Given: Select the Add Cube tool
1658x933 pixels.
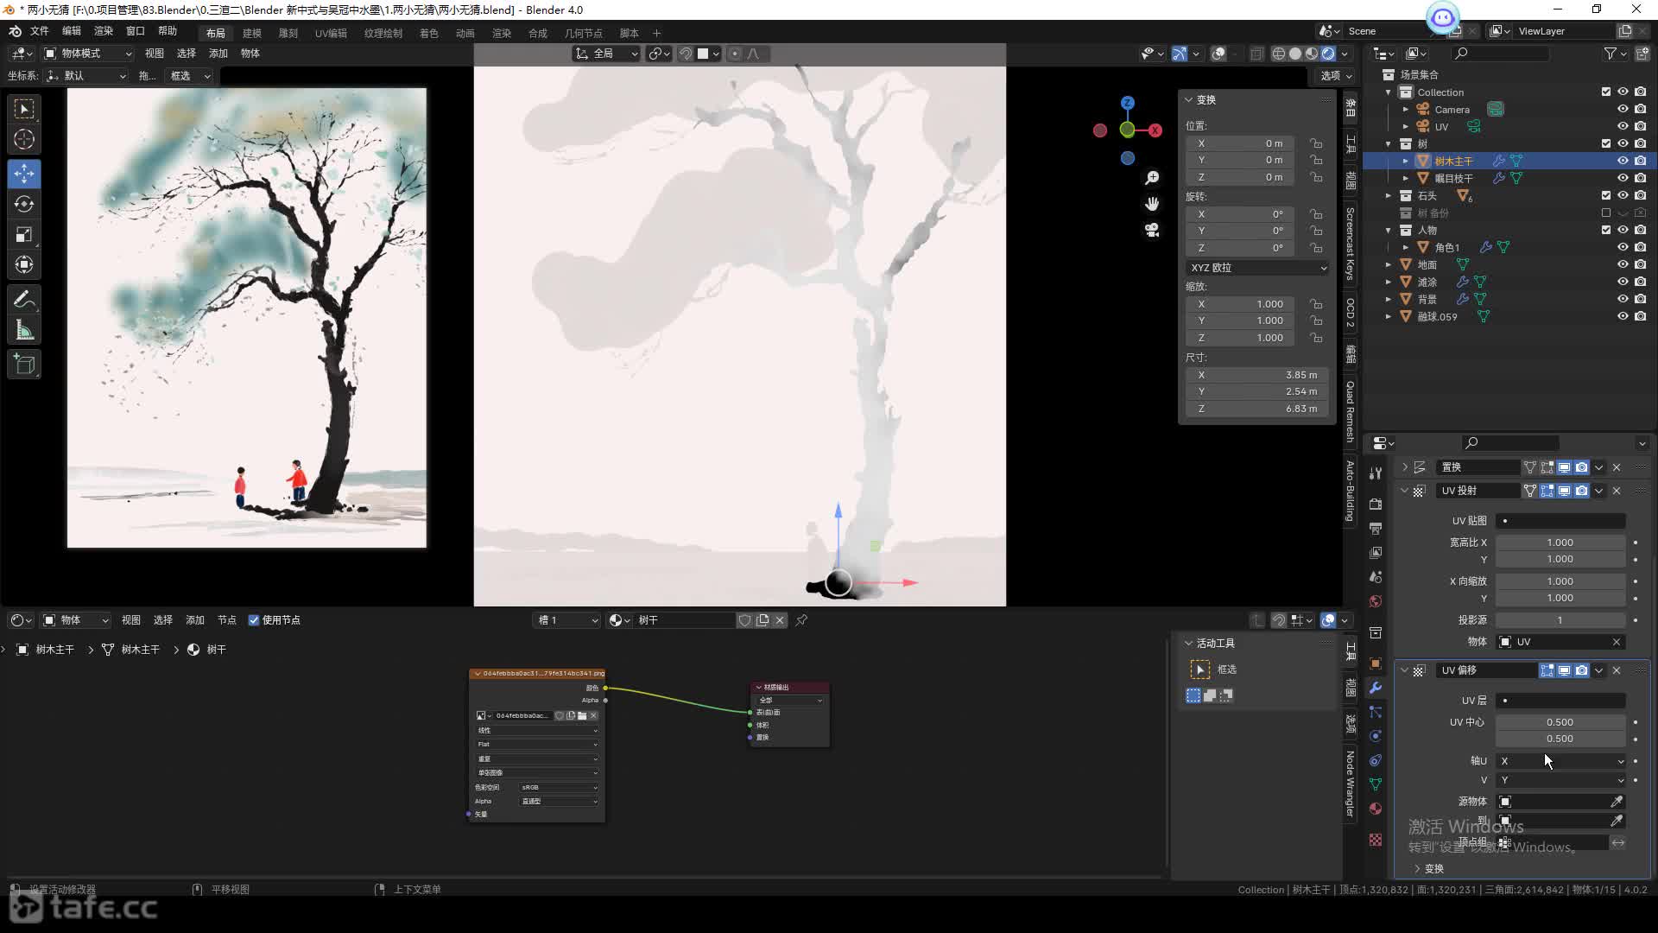Looking at the screenshot, I should [x=24, y=365].
